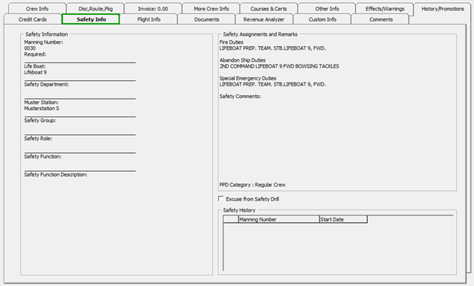The width and height of the screenshot is (474, 286).
Task: Click the Abandon Ship Duties heading
Action: (x=242, y=60)
